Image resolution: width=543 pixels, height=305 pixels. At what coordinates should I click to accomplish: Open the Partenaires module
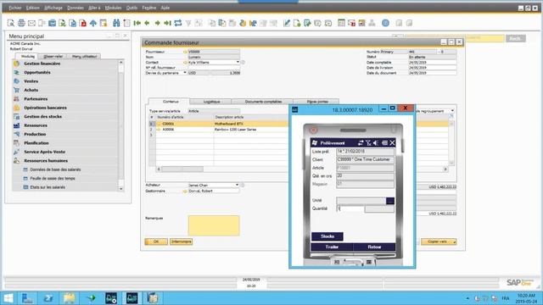point(36,99)
